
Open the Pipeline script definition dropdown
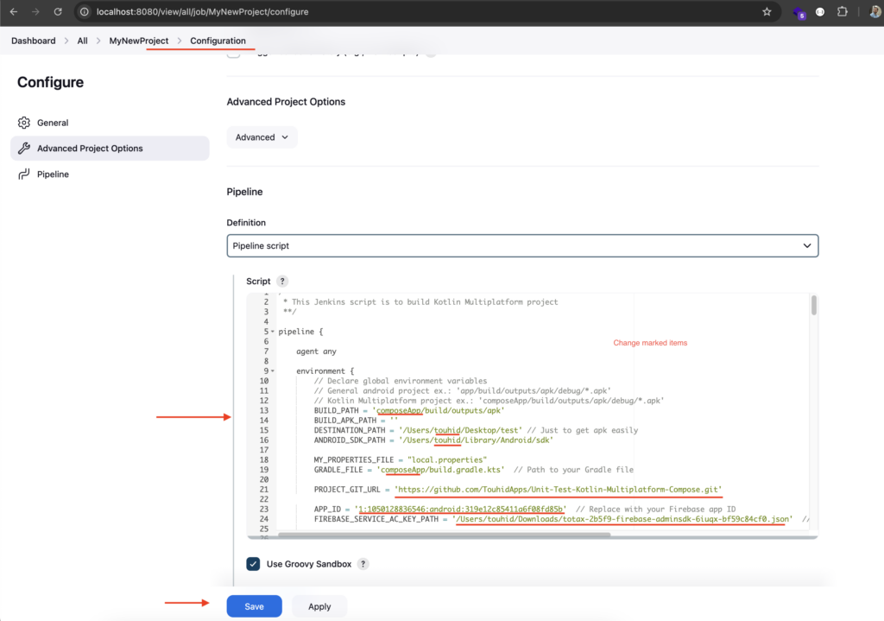522,246
